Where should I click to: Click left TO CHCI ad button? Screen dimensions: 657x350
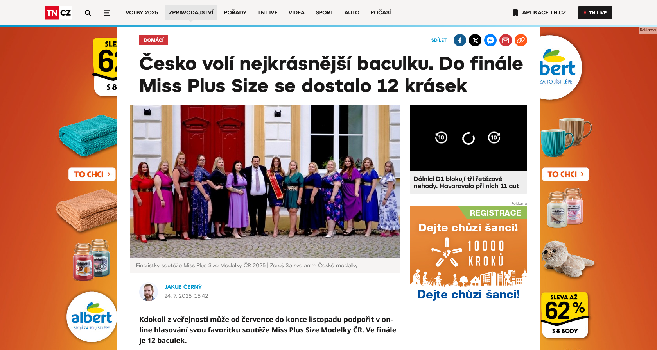[92, 174]
